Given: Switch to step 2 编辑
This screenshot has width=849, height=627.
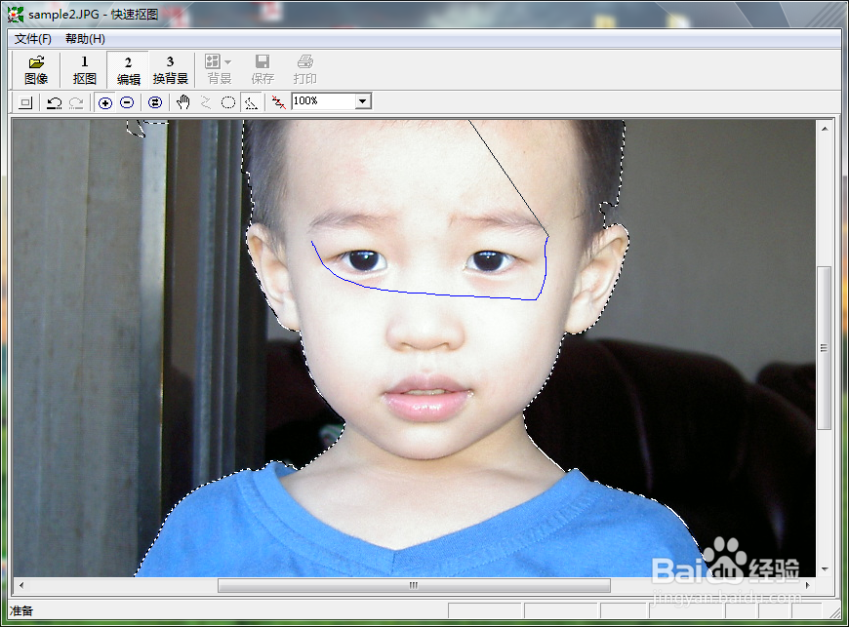Looking at the screenshot, I should click(128, 70).
